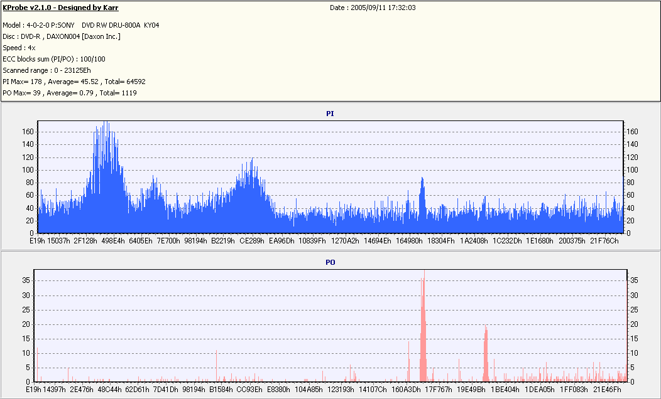Click the CC93Eh PO axis label

pos(249,390)
